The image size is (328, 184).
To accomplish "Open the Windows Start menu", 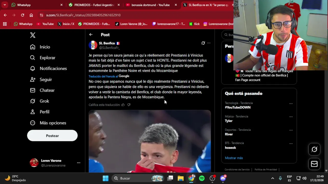I will tap(106, 178).
